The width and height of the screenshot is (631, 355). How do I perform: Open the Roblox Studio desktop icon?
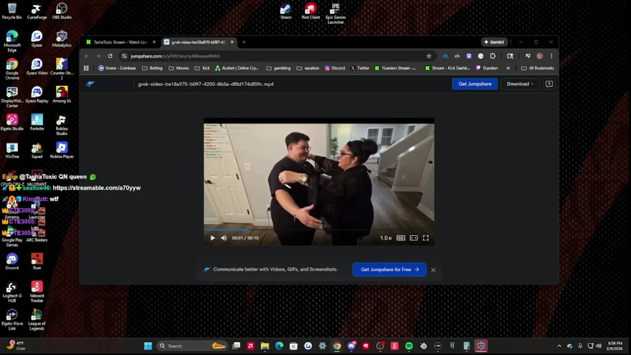pyautogui.click(x=62, y=125)
